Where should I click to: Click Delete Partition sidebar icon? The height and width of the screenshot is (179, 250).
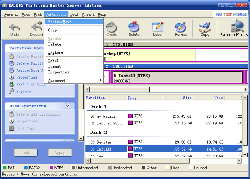[x=11, y=63]
